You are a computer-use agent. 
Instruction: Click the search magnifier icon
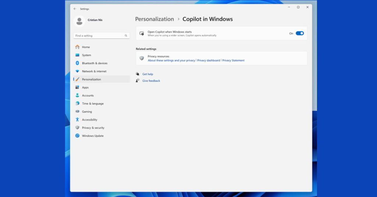(x=126, y=36)
